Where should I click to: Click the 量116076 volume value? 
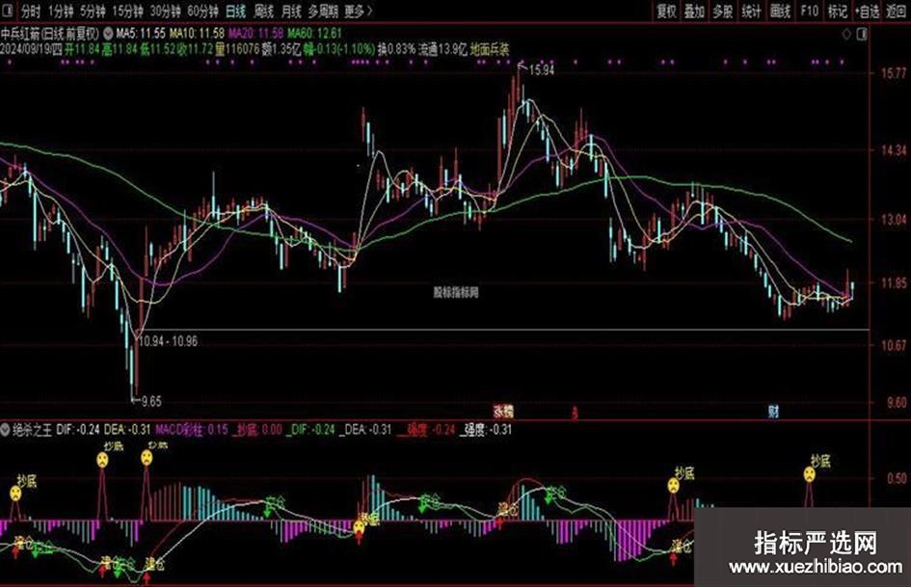pyautogui.click(x=237, y=50)
